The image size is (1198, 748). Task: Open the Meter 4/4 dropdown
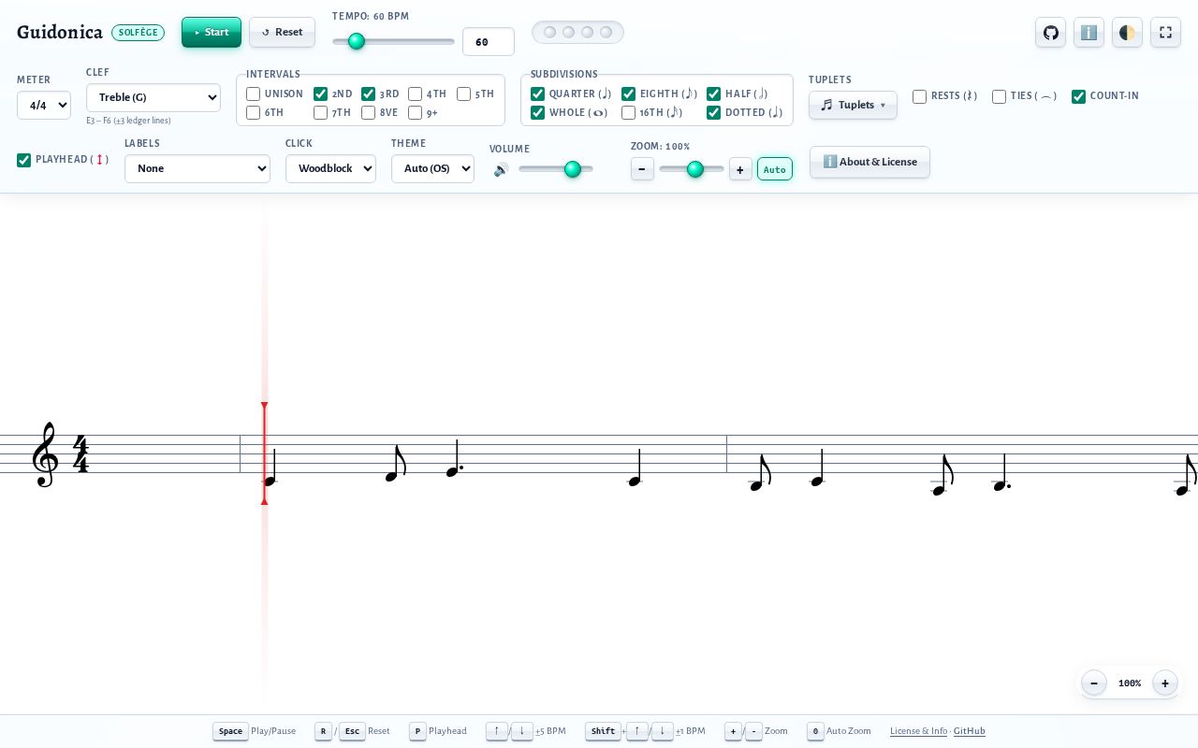point(44,105)
